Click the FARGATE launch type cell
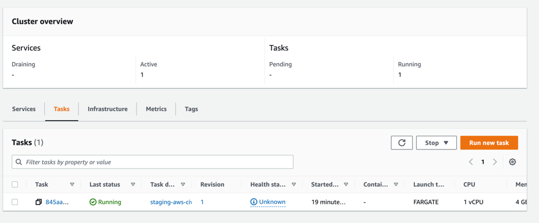The image size is (539, 223). [x=426, y=202]
